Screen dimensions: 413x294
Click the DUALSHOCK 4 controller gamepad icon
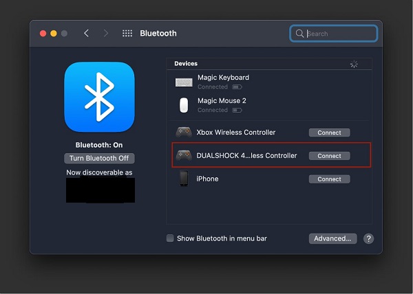point(184,155)
